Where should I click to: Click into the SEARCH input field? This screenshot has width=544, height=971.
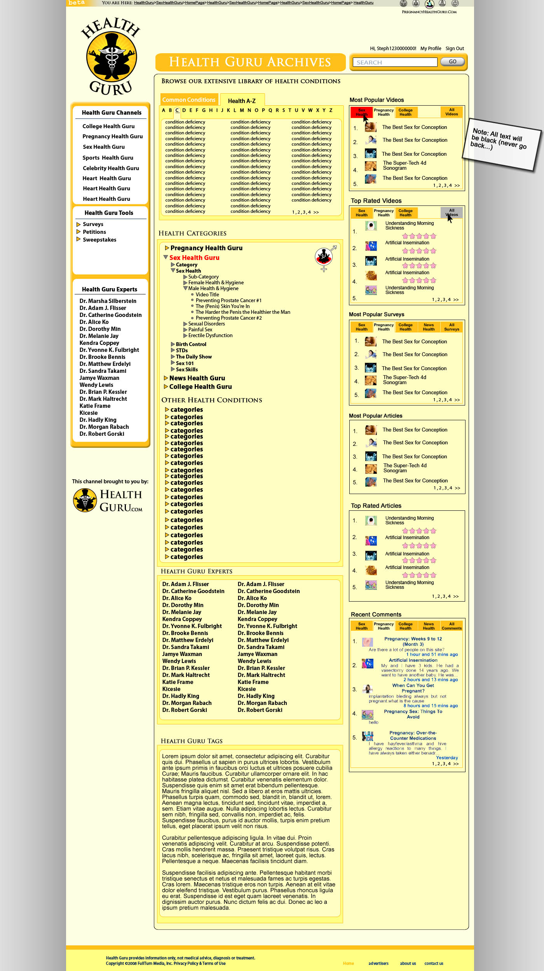point(395,62)
